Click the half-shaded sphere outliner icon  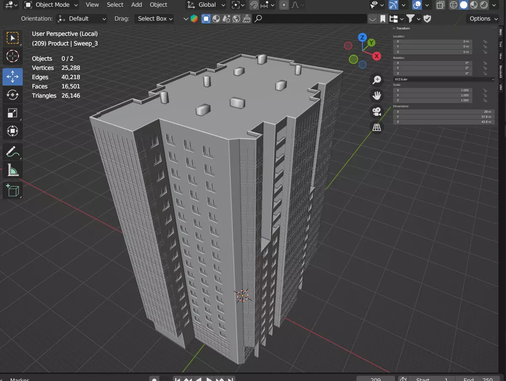[x=216, y=19]
